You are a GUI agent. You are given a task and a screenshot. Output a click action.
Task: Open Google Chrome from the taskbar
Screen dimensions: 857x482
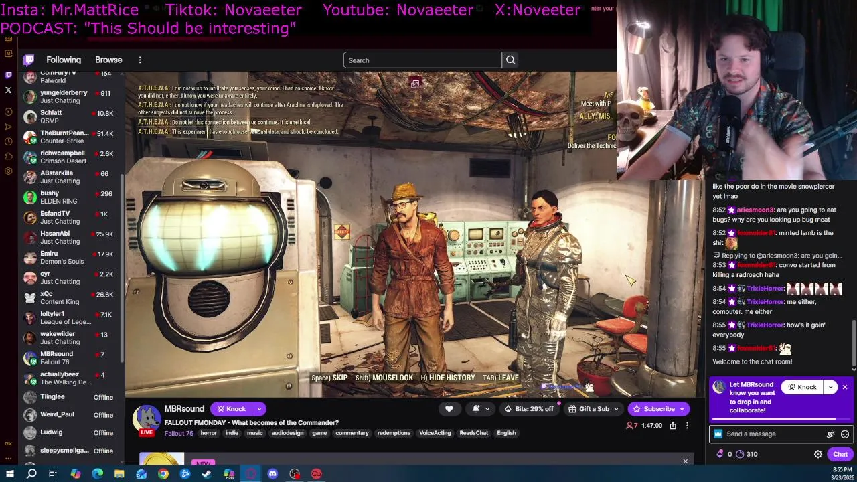point(163,474)
